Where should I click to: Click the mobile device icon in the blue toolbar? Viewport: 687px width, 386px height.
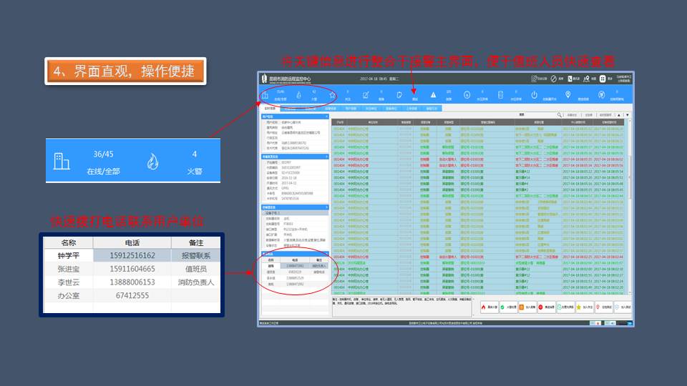click(x=500, y=95)
